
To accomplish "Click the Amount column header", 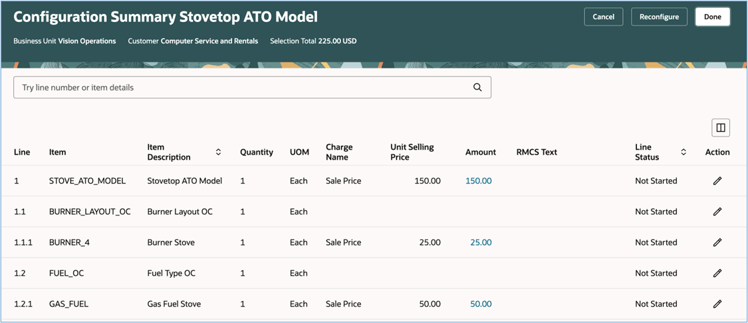I will pos(481,153).
